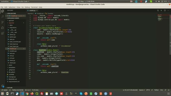171x96 pixels.
Task: Expand the data folder
Action: coord(15,25)
